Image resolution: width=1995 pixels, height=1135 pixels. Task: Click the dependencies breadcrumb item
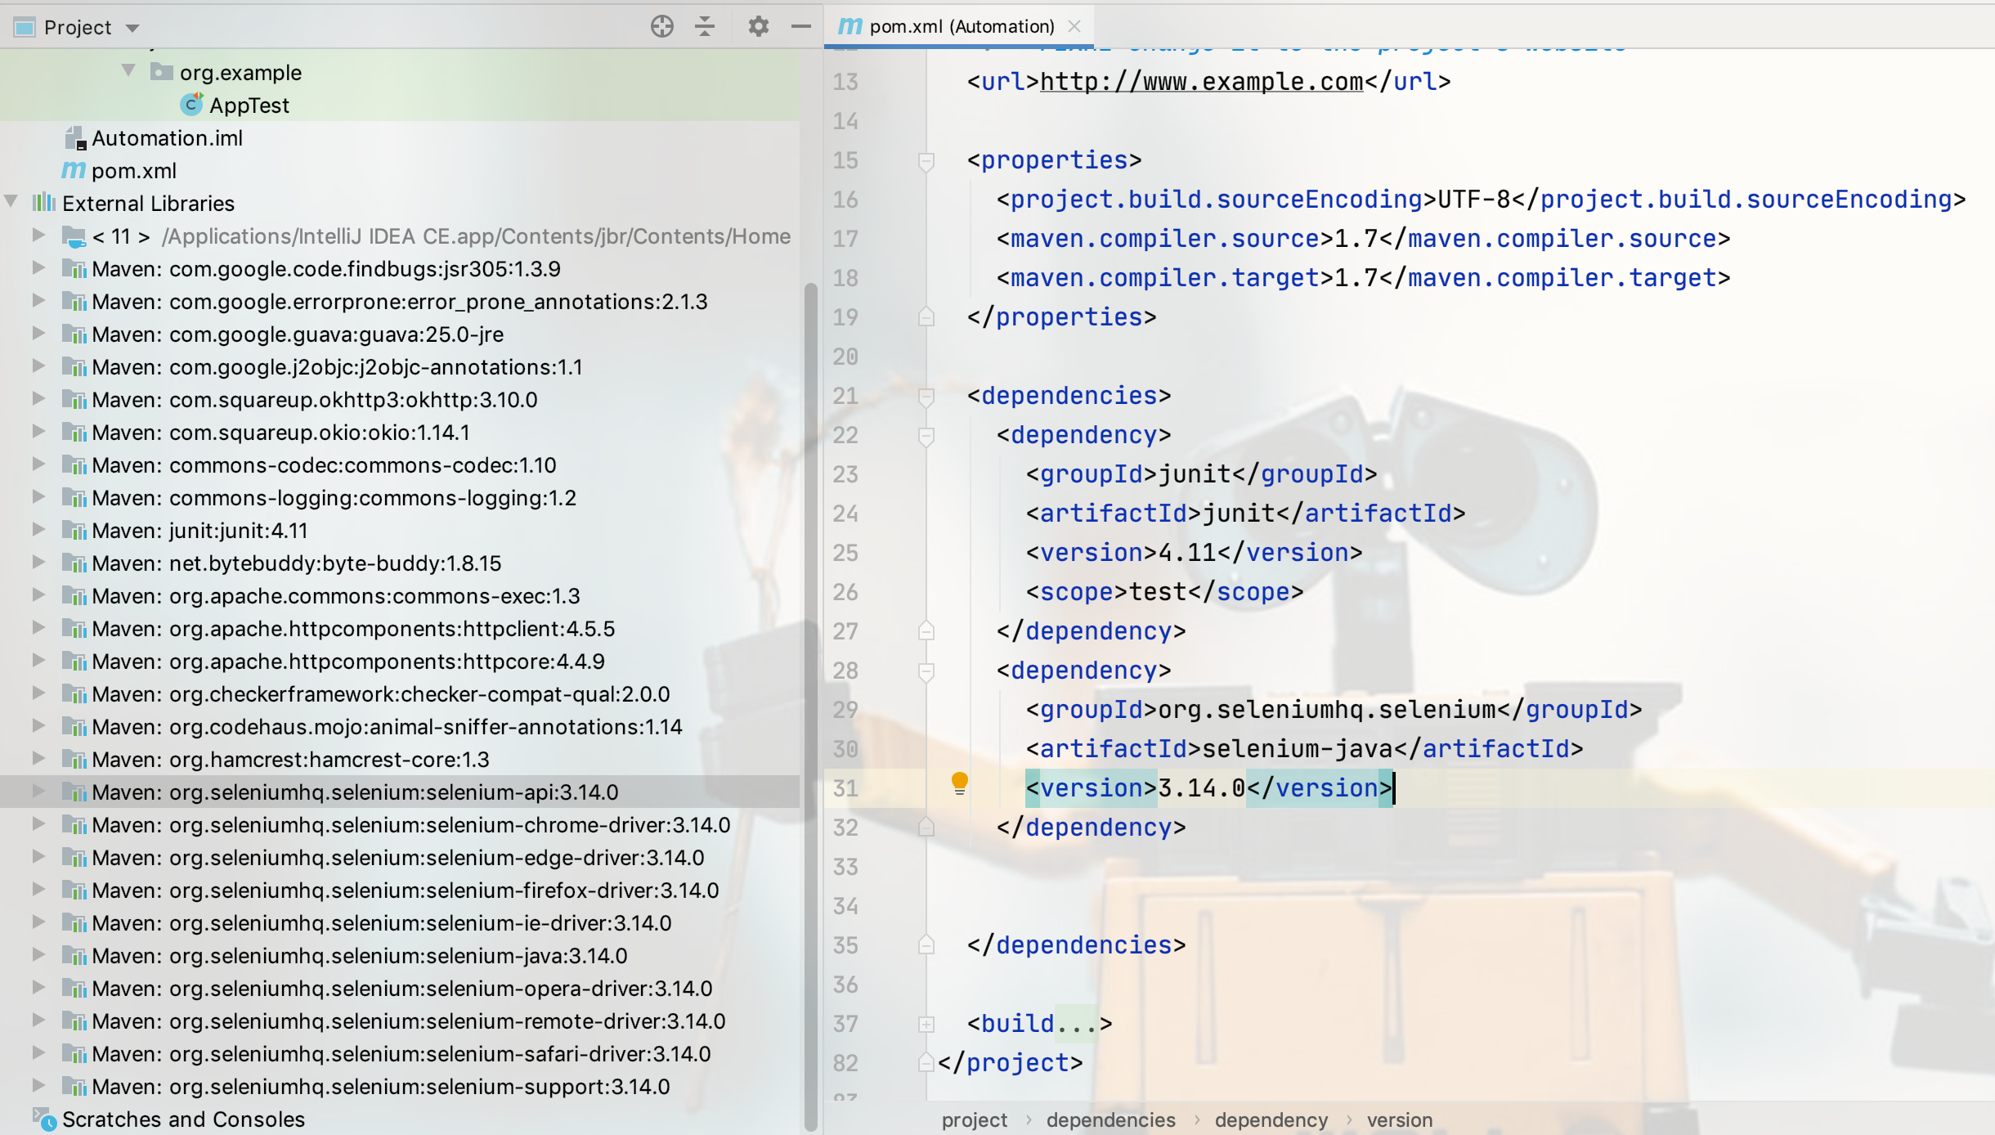tap(1110, 1119)
